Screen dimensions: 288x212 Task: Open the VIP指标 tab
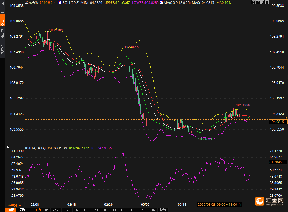click(35, 210)
